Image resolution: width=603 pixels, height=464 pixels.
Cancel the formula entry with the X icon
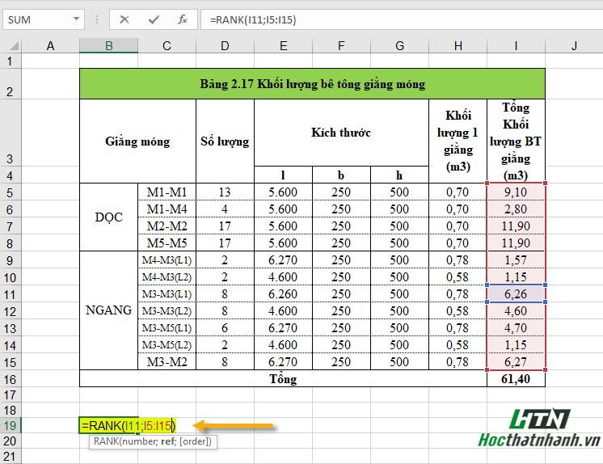(124, 19)
